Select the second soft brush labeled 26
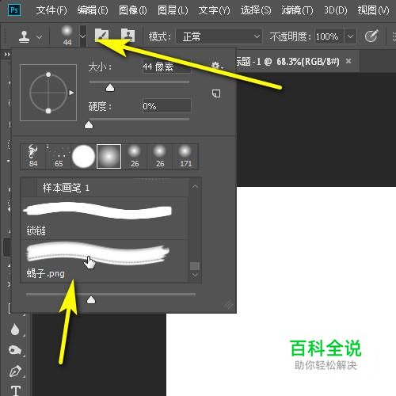The width and height of the screenshot is (396, 396). pyautogui.click(x=160, y=156)
